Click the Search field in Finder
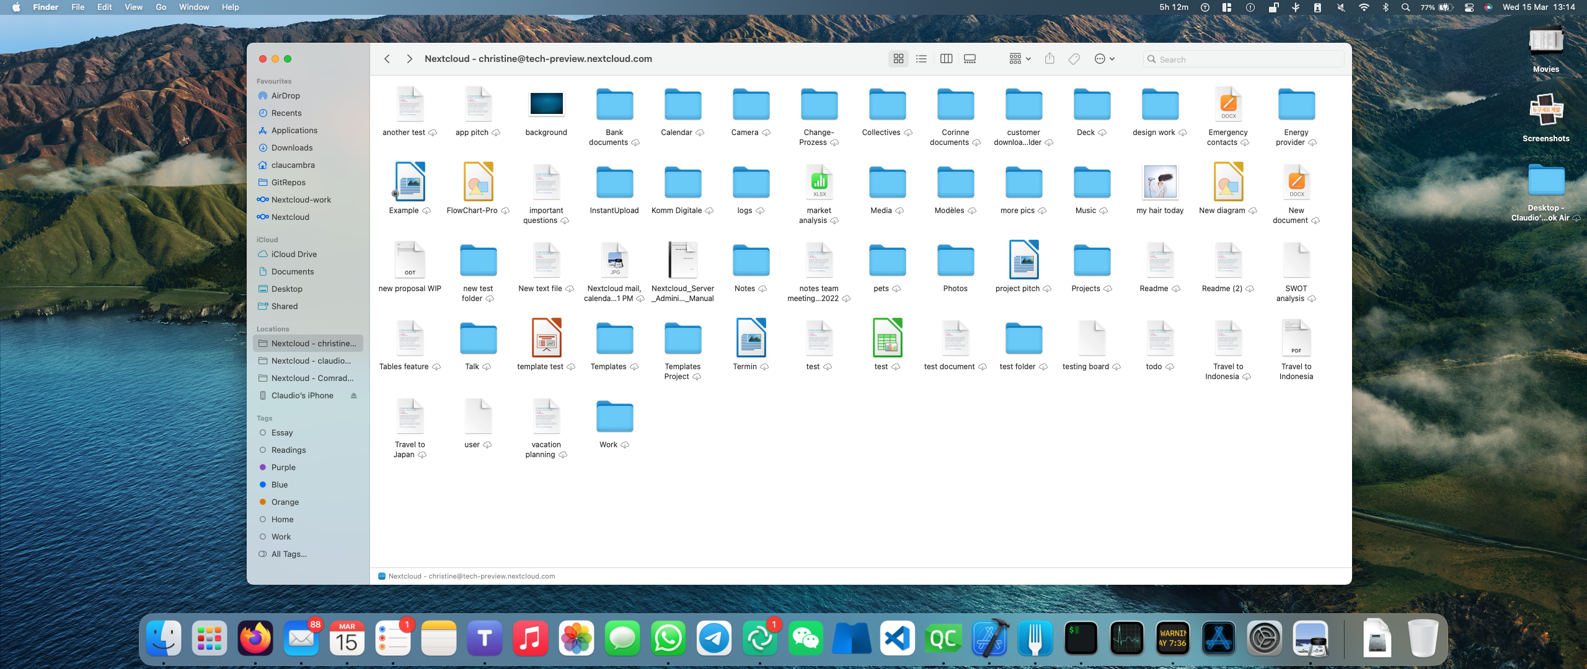 1244,59
